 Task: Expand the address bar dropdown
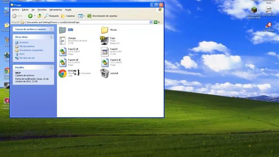(x=151, y=22)
